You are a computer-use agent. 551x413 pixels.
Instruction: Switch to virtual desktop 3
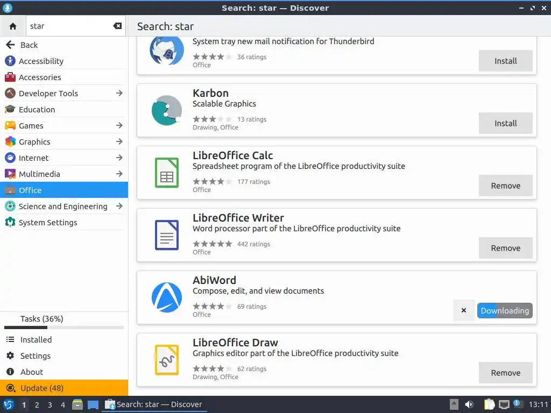click(50, 405)
